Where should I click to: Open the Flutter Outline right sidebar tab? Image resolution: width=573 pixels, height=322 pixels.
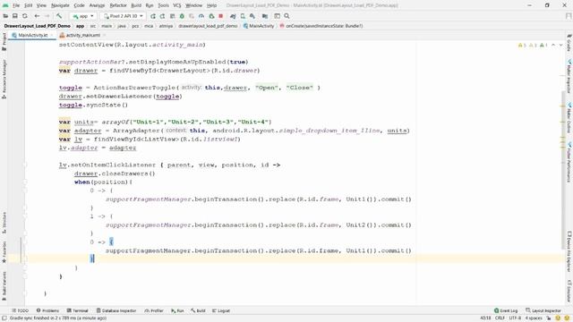569,118
